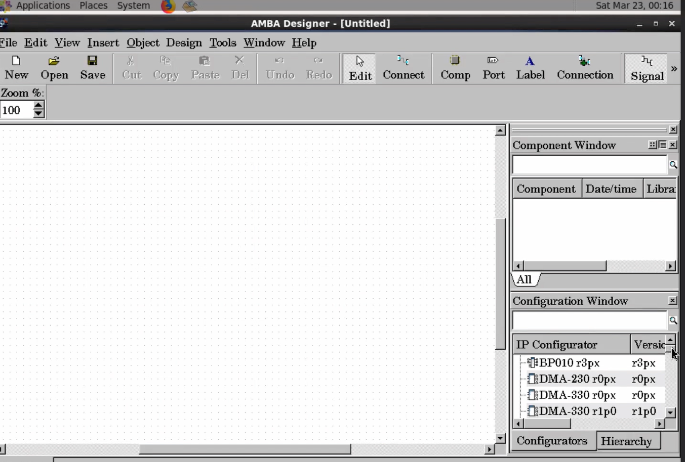Search configurators with magnifier icon

[673, 320]
